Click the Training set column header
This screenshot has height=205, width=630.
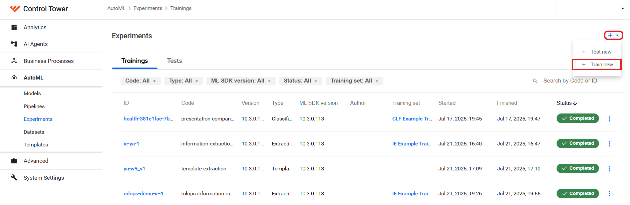(406, 103)
